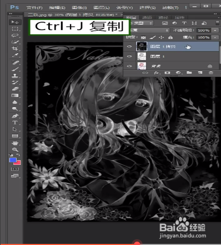
Task: Open the 文件(F) menu
Action: pyautogui.click(x=34, y=7)
